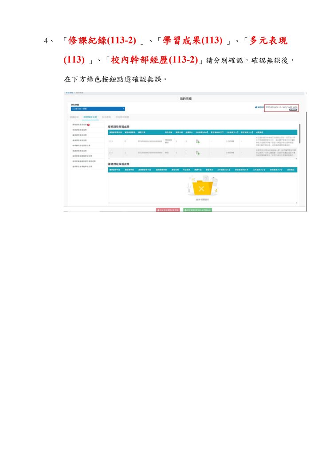Open the 校內幹部經歷 tab

(x=123, y=117)
